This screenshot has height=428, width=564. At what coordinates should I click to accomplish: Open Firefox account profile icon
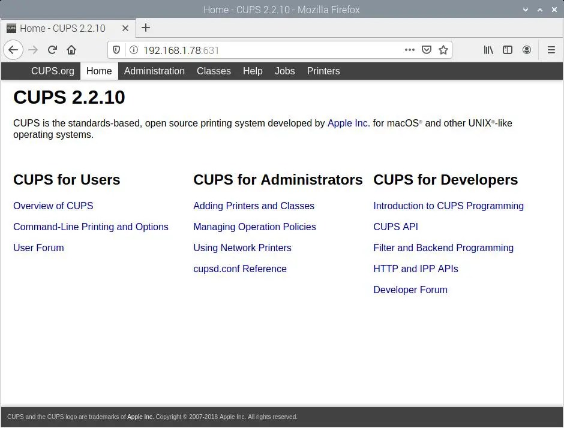527,50
